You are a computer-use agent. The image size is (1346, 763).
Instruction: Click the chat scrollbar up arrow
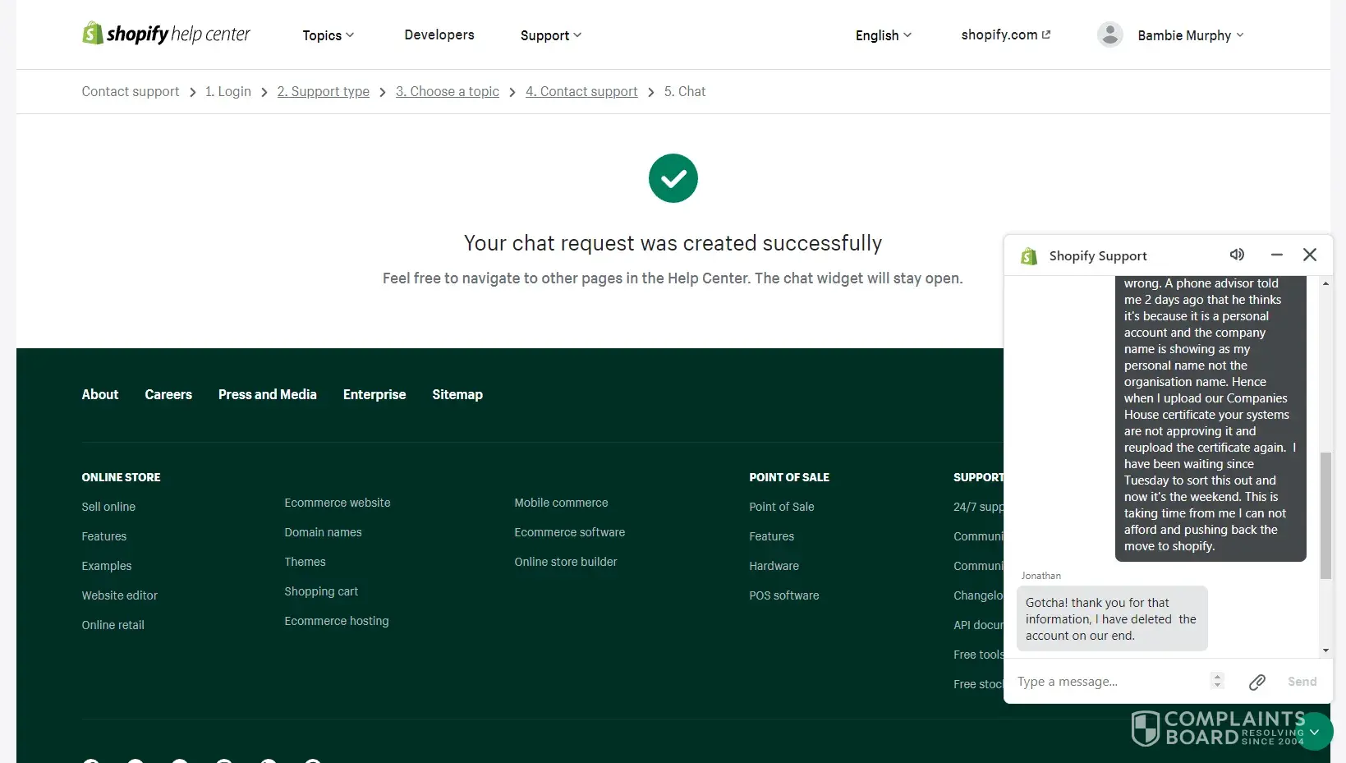(1325, 283)
